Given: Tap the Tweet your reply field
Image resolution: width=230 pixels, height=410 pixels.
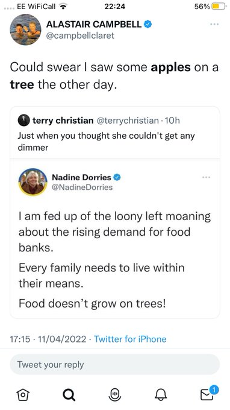Looking at the screenshot, I should [115, 365].
